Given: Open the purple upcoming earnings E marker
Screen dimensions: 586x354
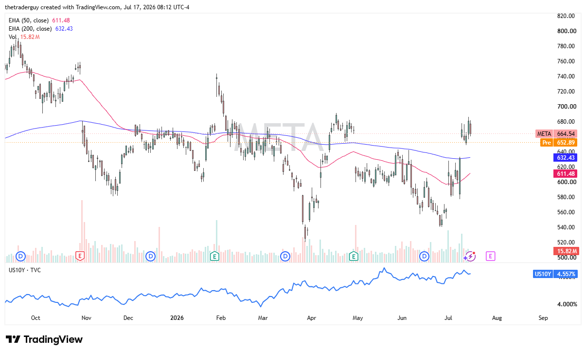Looking at the screenshot, I should click(x=491, y=256).
